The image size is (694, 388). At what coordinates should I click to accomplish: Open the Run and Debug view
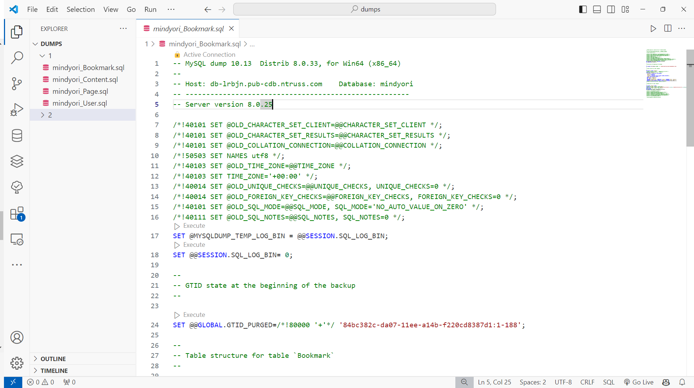click(17, 110)
